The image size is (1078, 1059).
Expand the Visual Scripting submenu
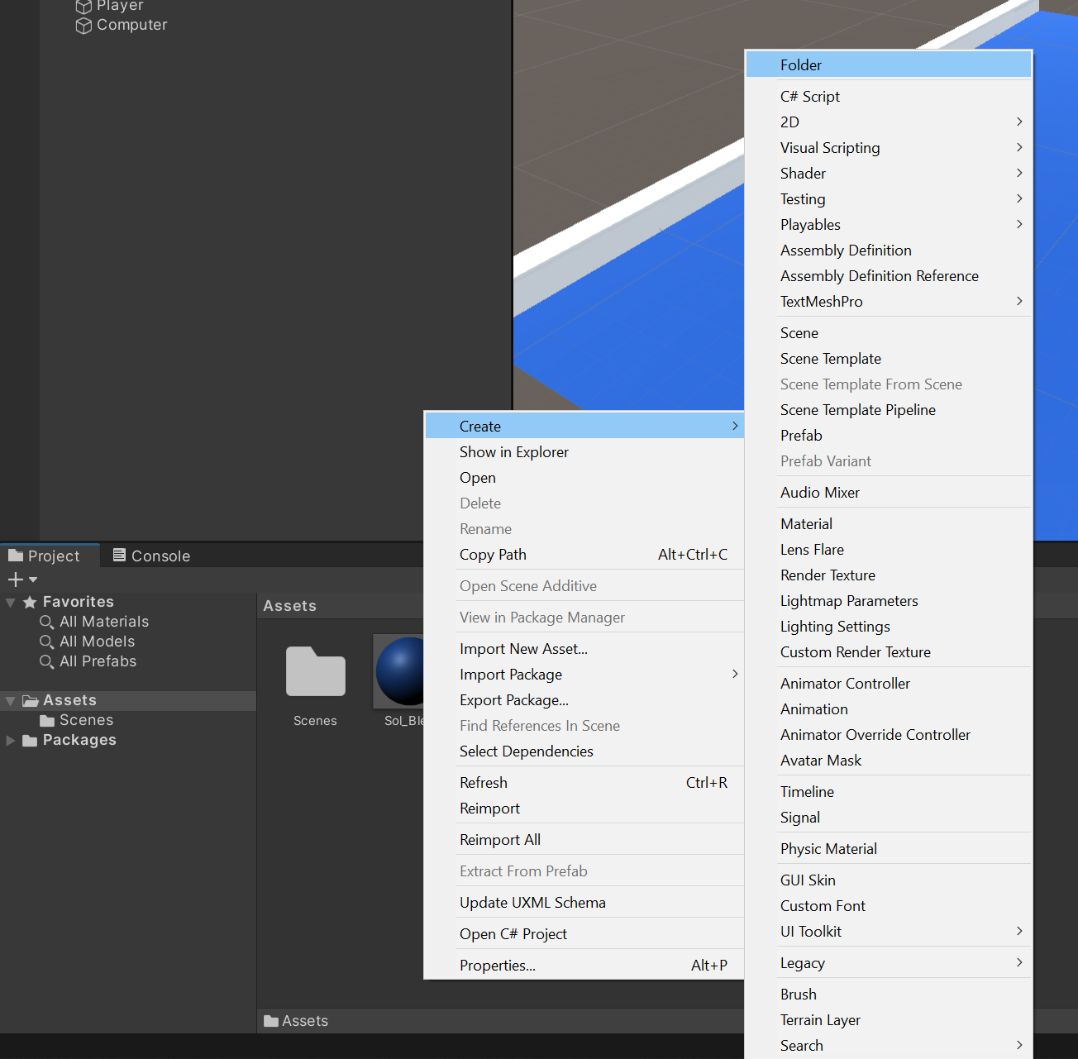pyautogui.click(x=889, y=148)
